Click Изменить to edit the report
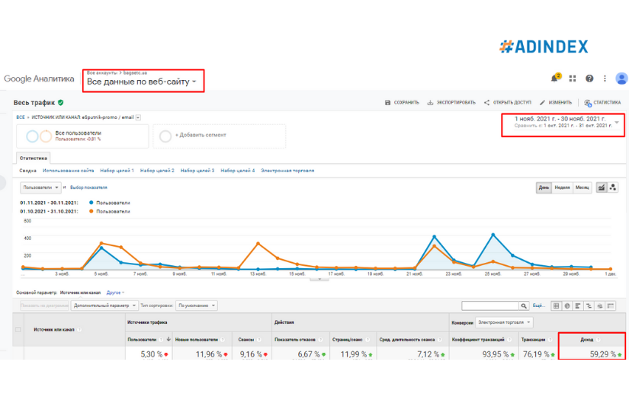 click(x=556, y=103)
